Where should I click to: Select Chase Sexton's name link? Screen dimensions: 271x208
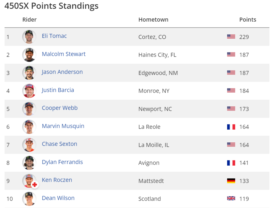pyautogui.click(x=59, y=144)
